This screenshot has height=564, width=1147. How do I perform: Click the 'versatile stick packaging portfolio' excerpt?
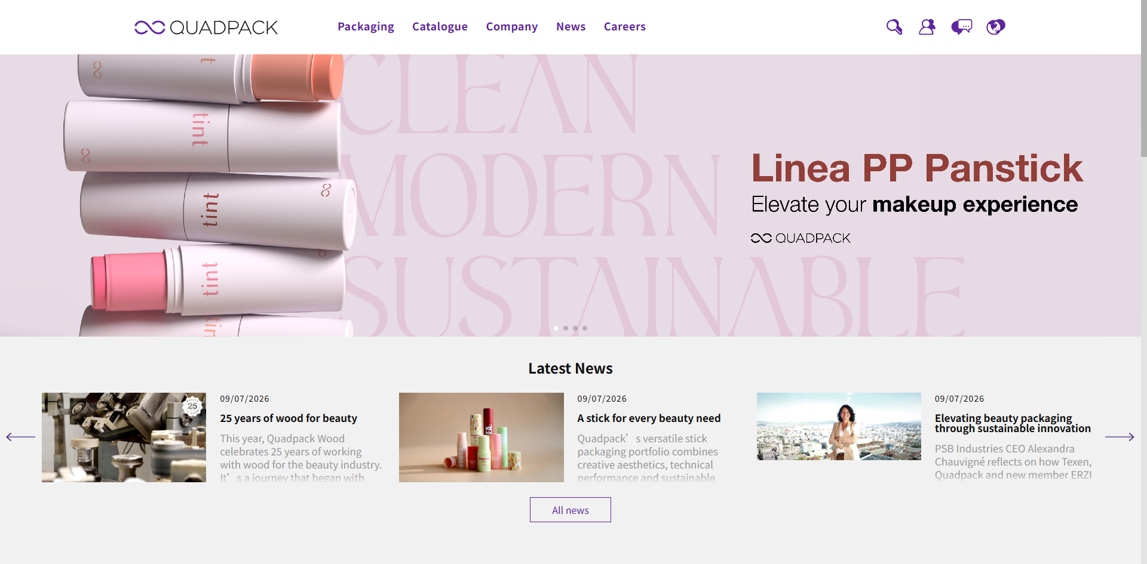pyautogui.click(x=648, y=458)
